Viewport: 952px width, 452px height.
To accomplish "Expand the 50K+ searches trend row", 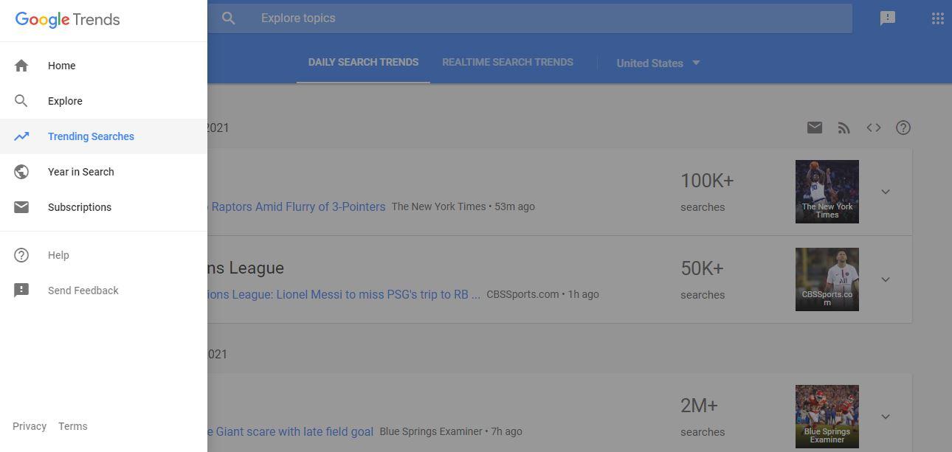I will pyautogui.click(x=886, y=279).
